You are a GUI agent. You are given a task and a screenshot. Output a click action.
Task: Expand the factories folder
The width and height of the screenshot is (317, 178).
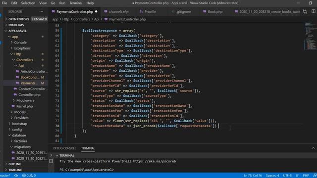11,141
